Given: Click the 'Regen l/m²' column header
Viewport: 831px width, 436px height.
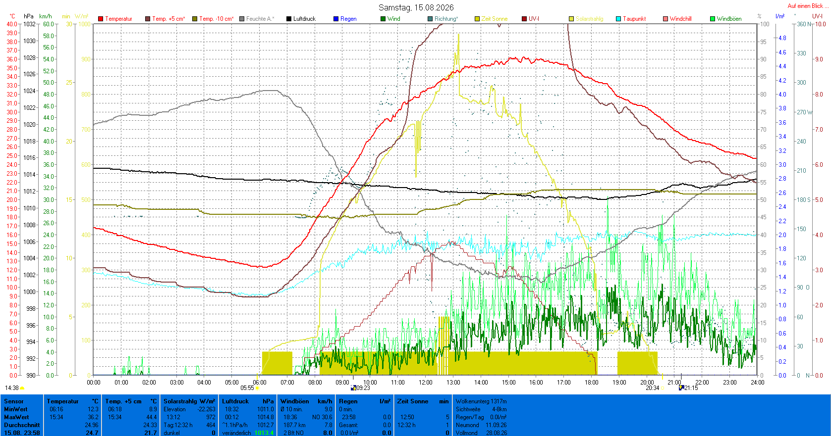Looking at the screenshot, I should pos(365,401).
